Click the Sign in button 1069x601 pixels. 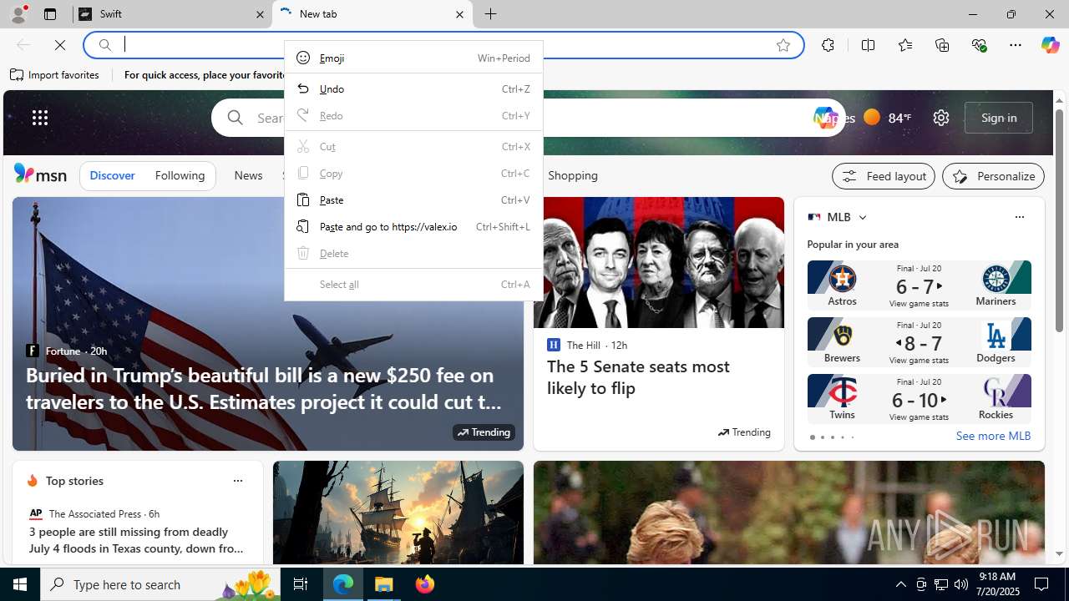coord(999,118)
